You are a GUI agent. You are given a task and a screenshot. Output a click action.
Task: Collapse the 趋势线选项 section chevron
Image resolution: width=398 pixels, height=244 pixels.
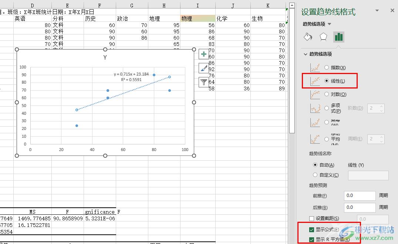tap(306, 54)
